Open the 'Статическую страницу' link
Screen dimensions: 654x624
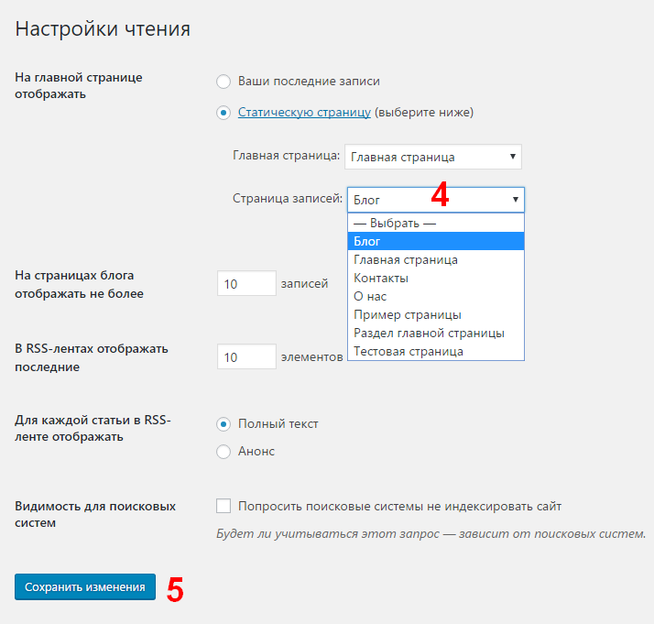tap(304, 112)
